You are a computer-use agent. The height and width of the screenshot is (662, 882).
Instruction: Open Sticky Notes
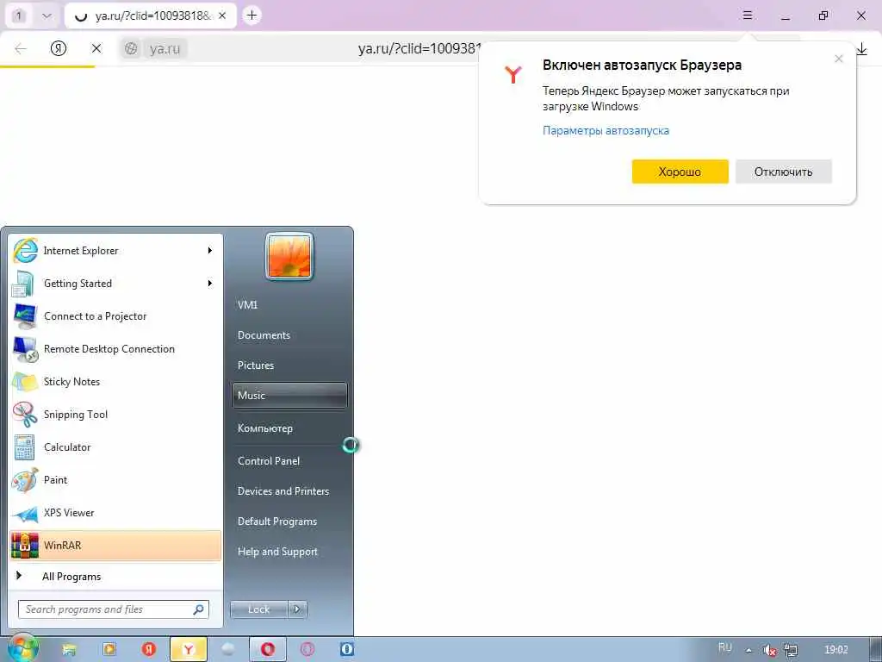click(x=115, y=381)
